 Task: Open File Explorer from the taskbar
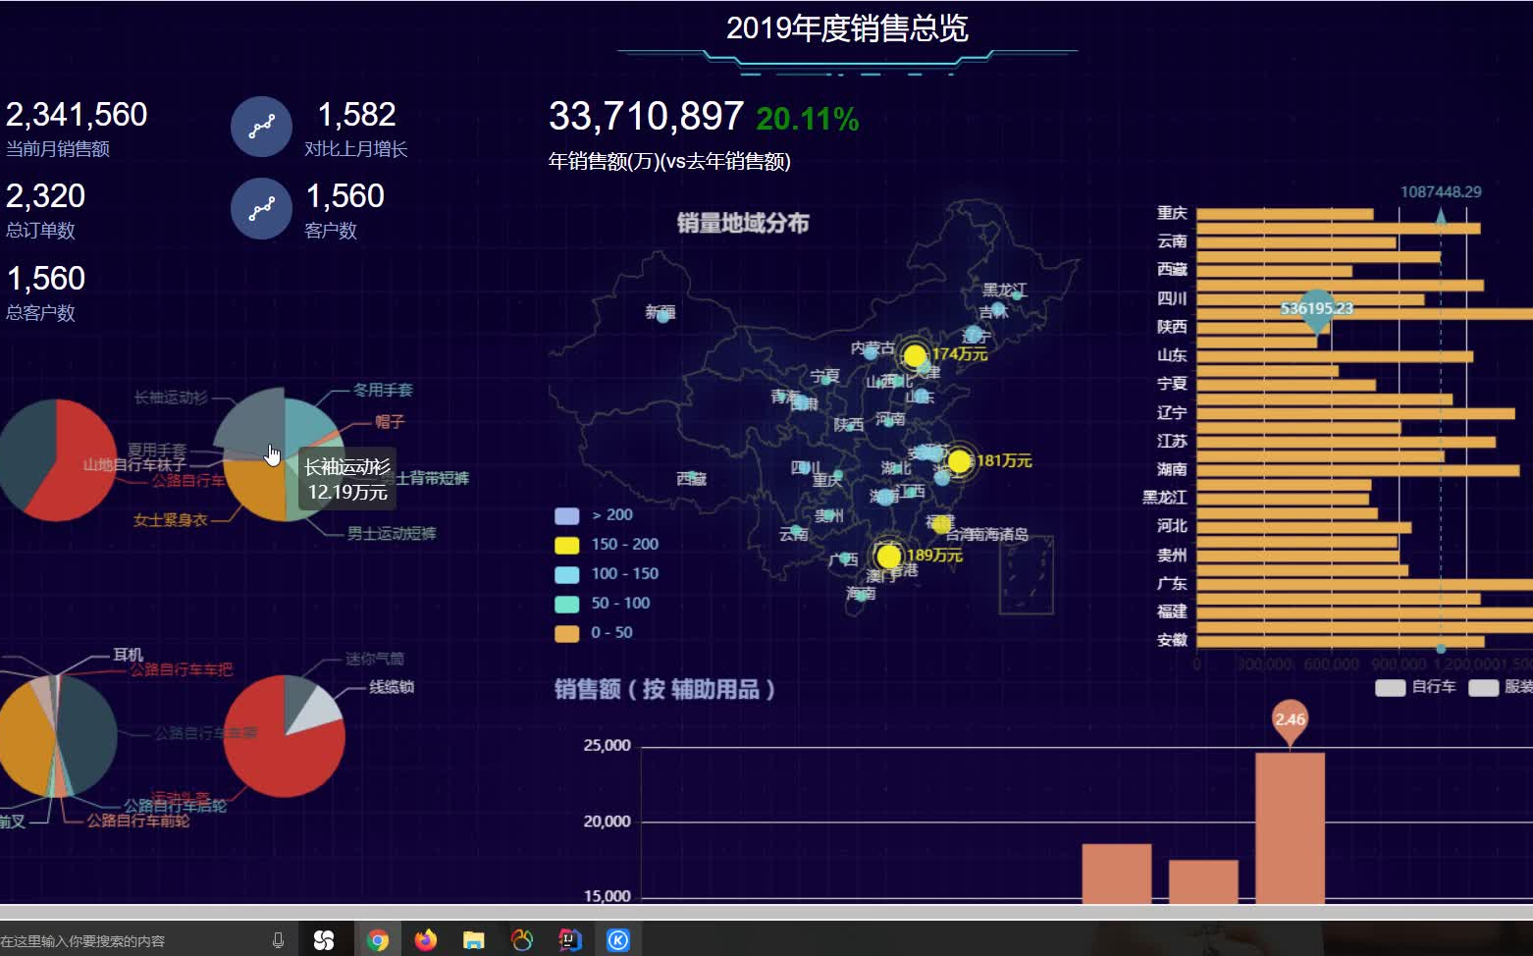point(473,940)
